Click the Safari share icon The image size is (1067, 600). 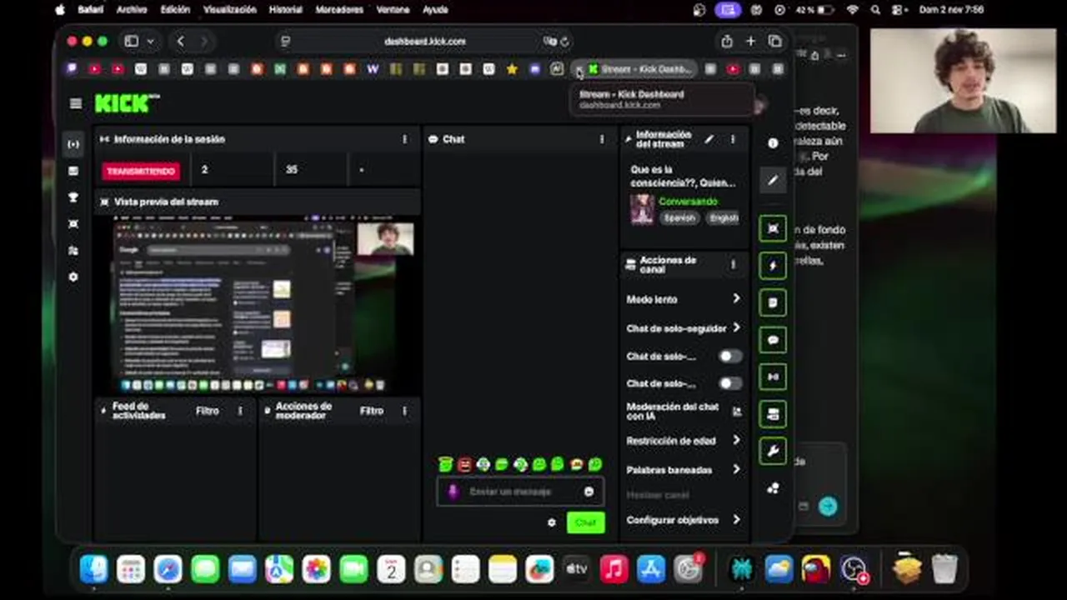coord(727,41)
